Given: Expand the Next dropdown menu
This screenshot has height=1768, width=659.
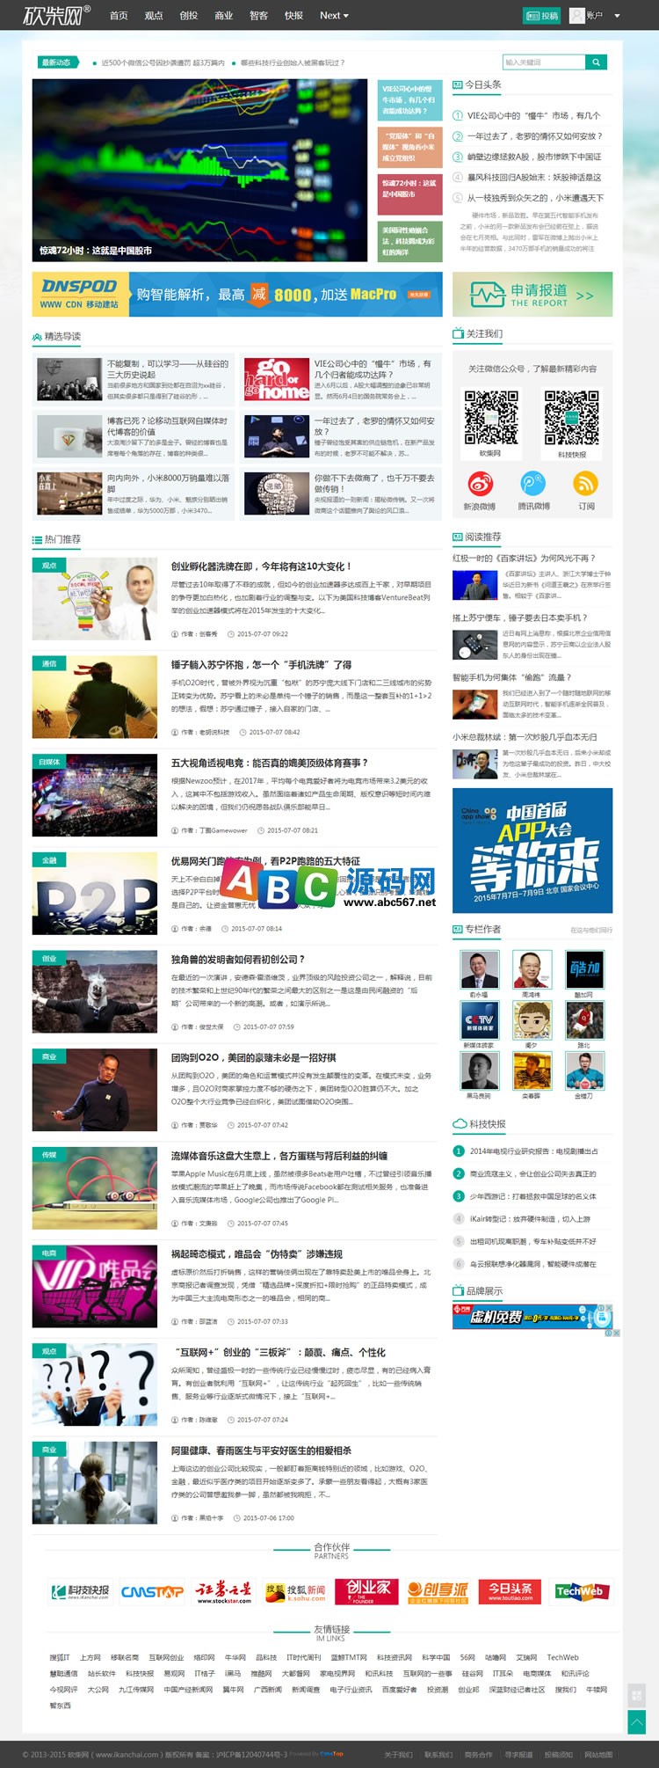Looking at the screenshot, I should pyautogui.click(x=334, y=16).
